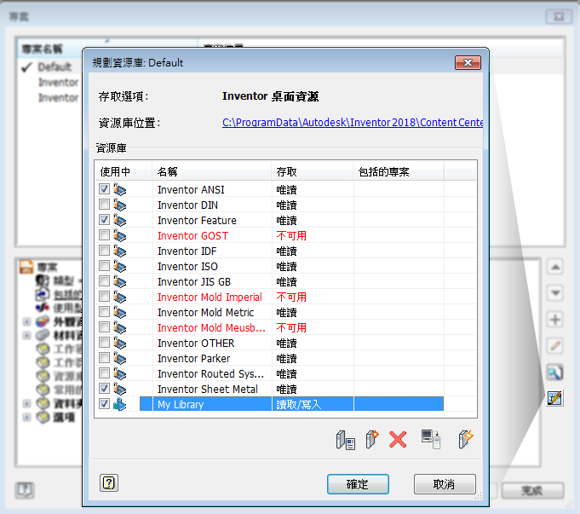Click the Inventor ISO library icon
This screenshot has height=514, width=580.
(x=119, y=267)
